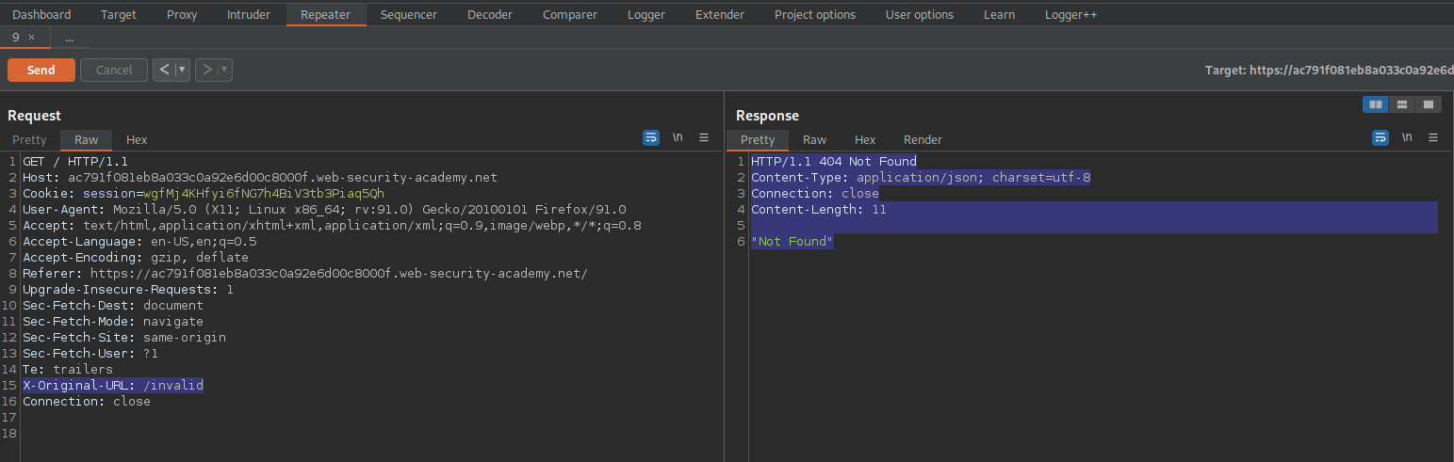Screen dimensions: 1454x462
Task: Click the X-Original-URL: /invalid header line
Action: [x=113, y=386]
